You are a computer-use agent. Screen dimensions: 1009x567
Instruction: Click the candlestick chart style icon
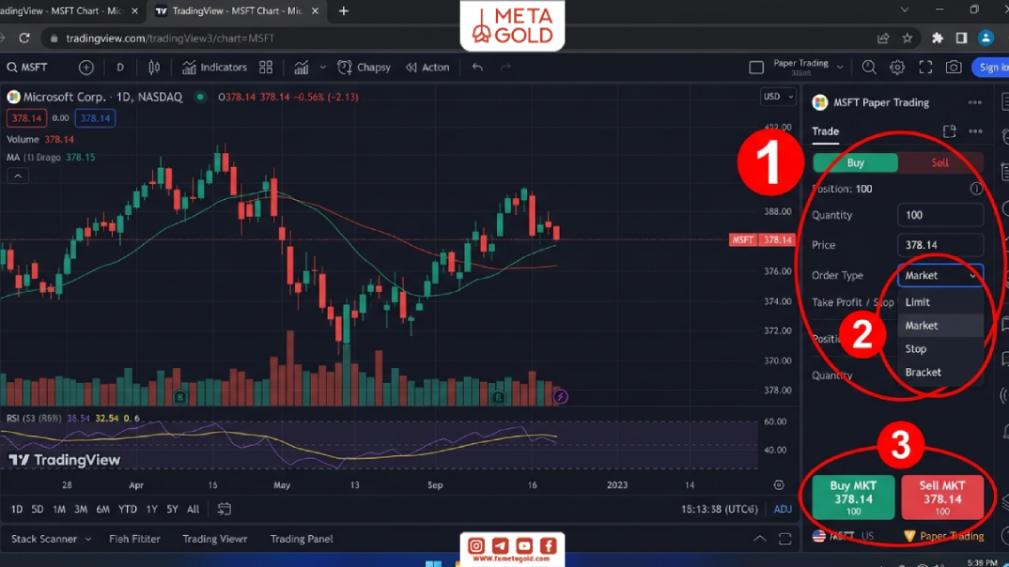point(154,68)
